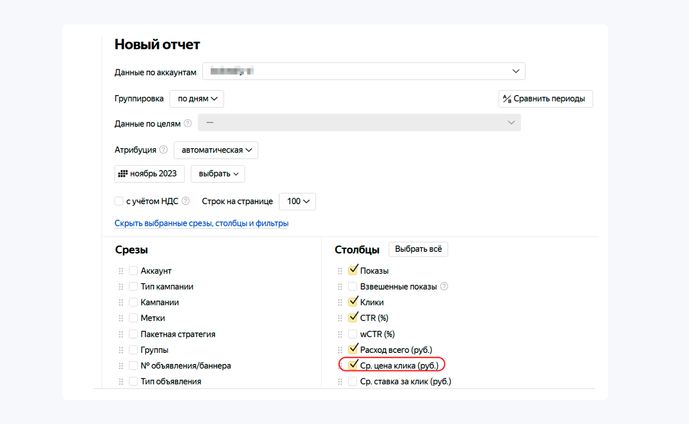This screenshot has height=424, width=689.
Task: Open help icon next to с учётом НДС
Action: tap(186, 201)
